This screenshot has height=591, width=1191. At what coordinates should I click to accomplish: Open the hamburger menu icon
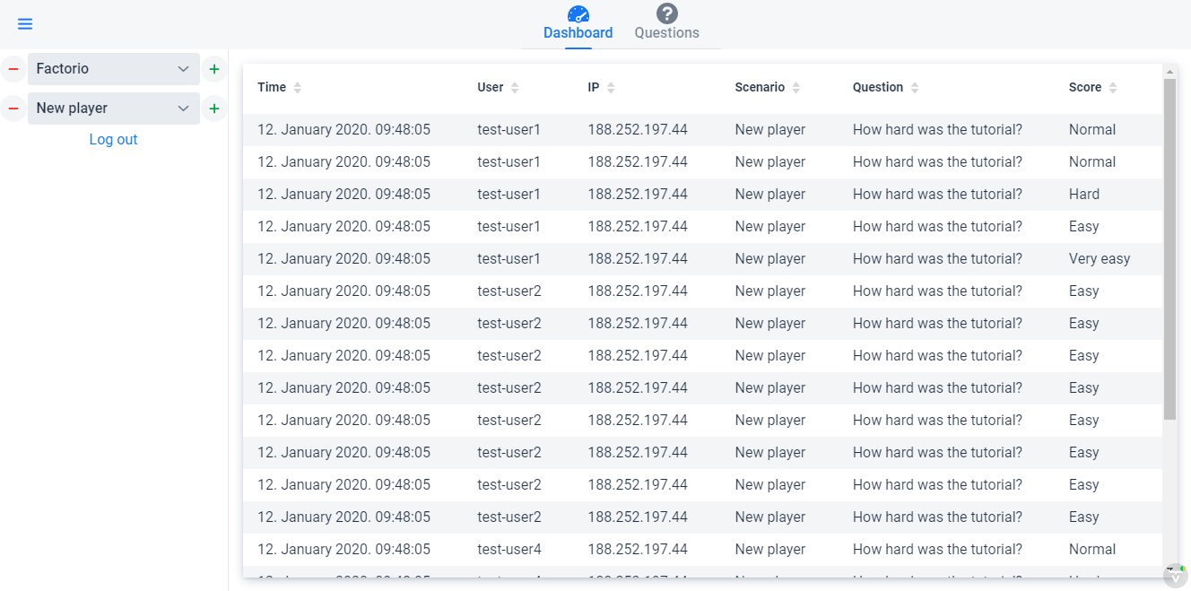[x=25, y=24]
